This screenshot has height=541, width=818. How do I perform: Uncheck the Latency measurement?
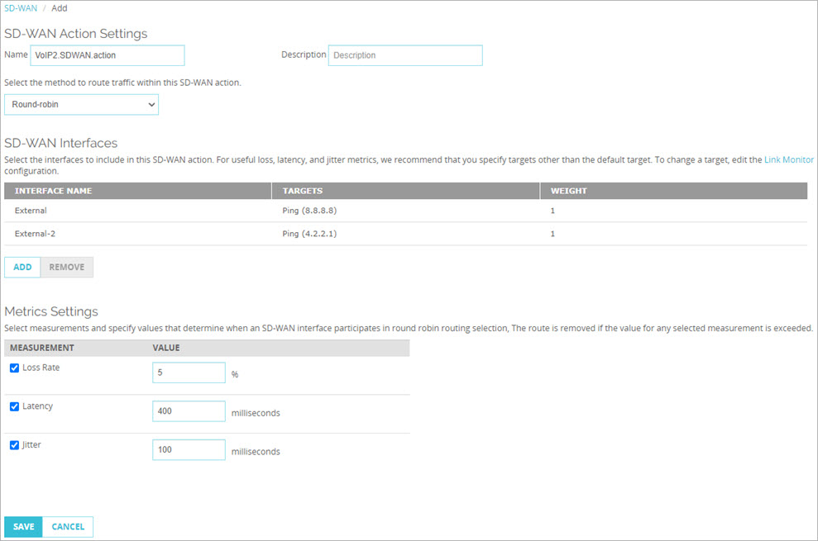pos(13,406)
